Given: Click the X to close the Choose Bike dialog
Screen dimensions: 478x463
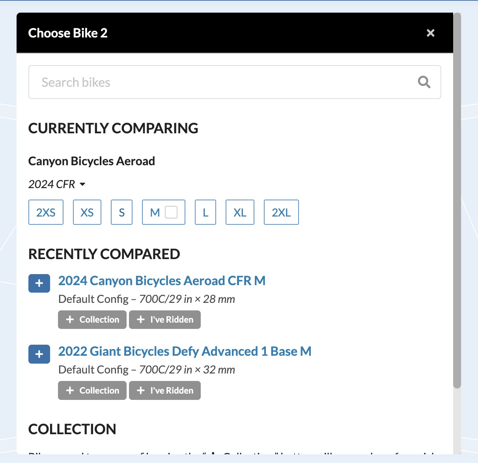Looking at the screenshot, I should pos(430,33).
